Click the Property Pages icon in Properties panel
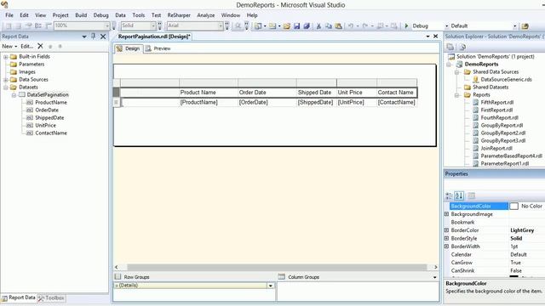Image resolution: width=545 pixels, height=306 pixels. coord(471,196)
